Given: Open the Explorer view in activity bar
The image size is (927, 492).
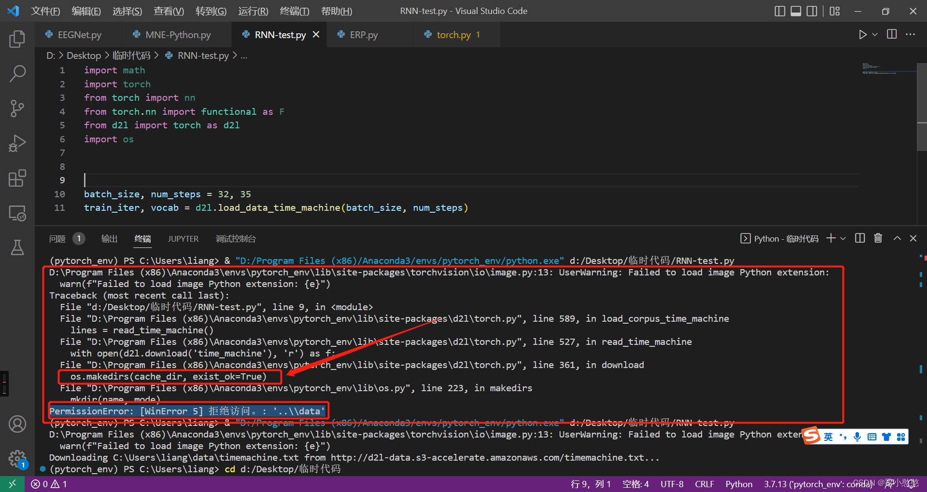Looking at the screenshot, I should [17, 39].
